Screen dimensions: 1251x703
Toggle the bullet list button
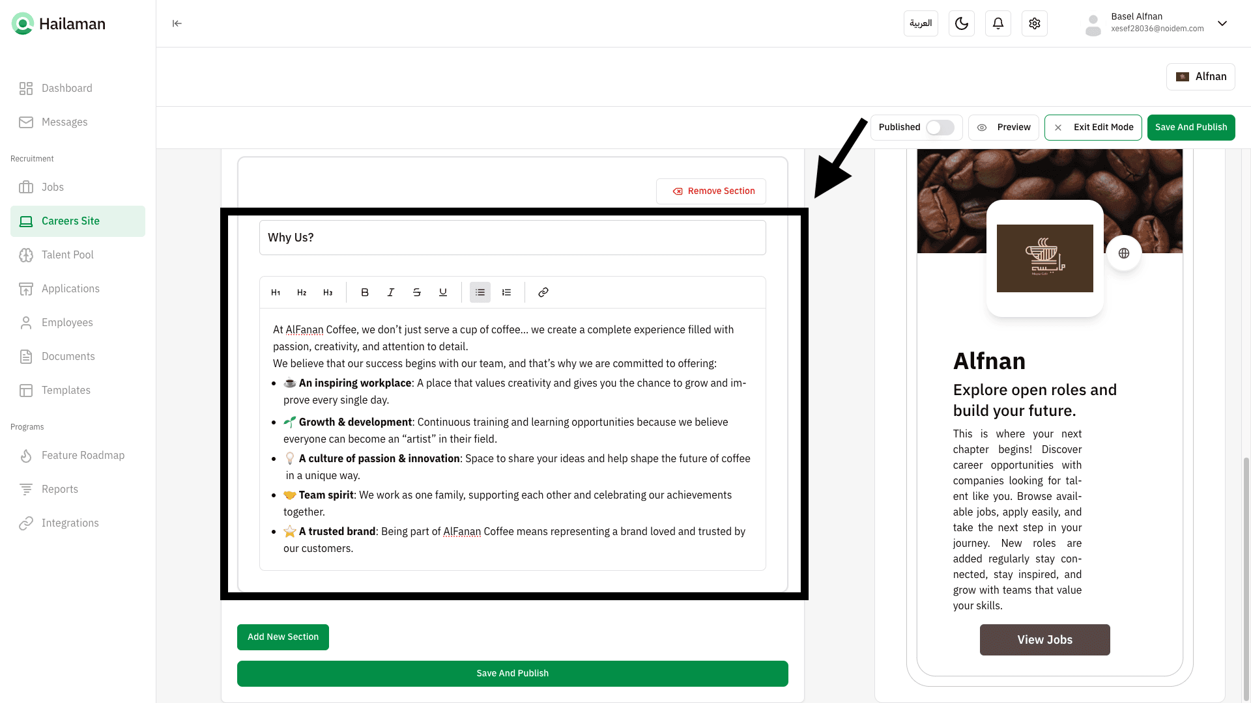point(480,292)
